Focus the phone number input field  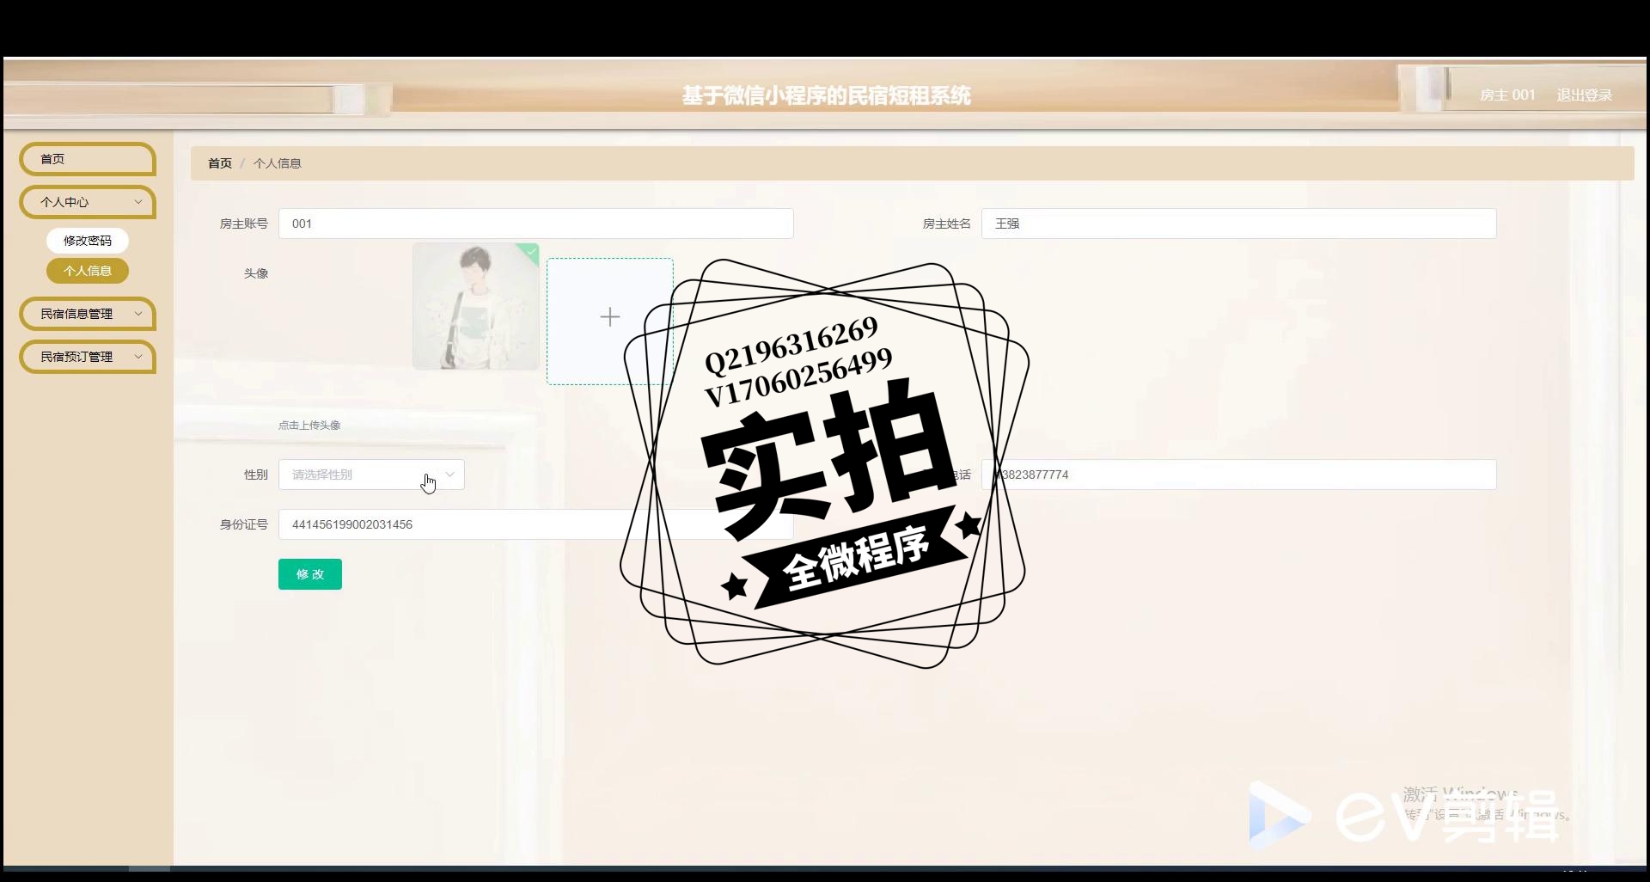(x=1238, y=475)
